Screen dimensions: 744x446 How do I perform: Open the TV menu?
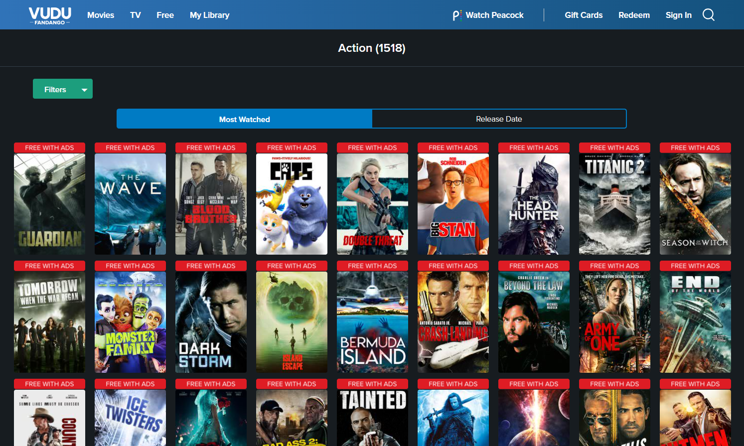135,15
